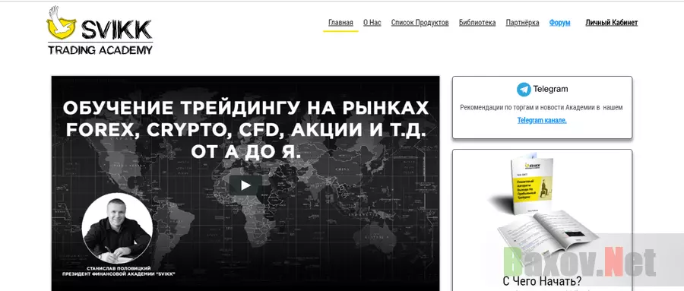The width and height of the screenshot is (684, 291).
Task: Open the Библиотека section
Action: (477, 23)
